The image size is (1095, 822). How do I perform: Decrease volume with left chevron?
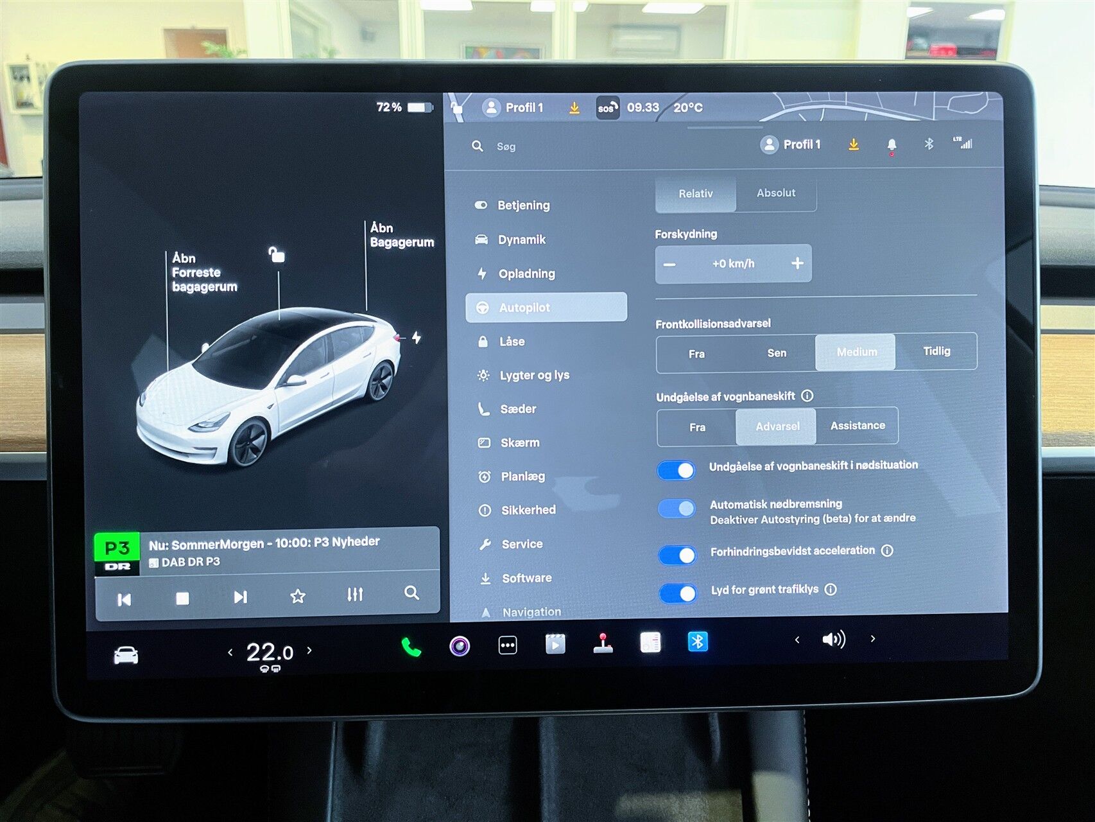tap(797, 640)
